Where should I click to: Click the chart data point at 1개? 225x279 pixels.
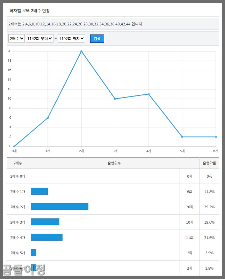pyautogui.click(x=48, y=118)
